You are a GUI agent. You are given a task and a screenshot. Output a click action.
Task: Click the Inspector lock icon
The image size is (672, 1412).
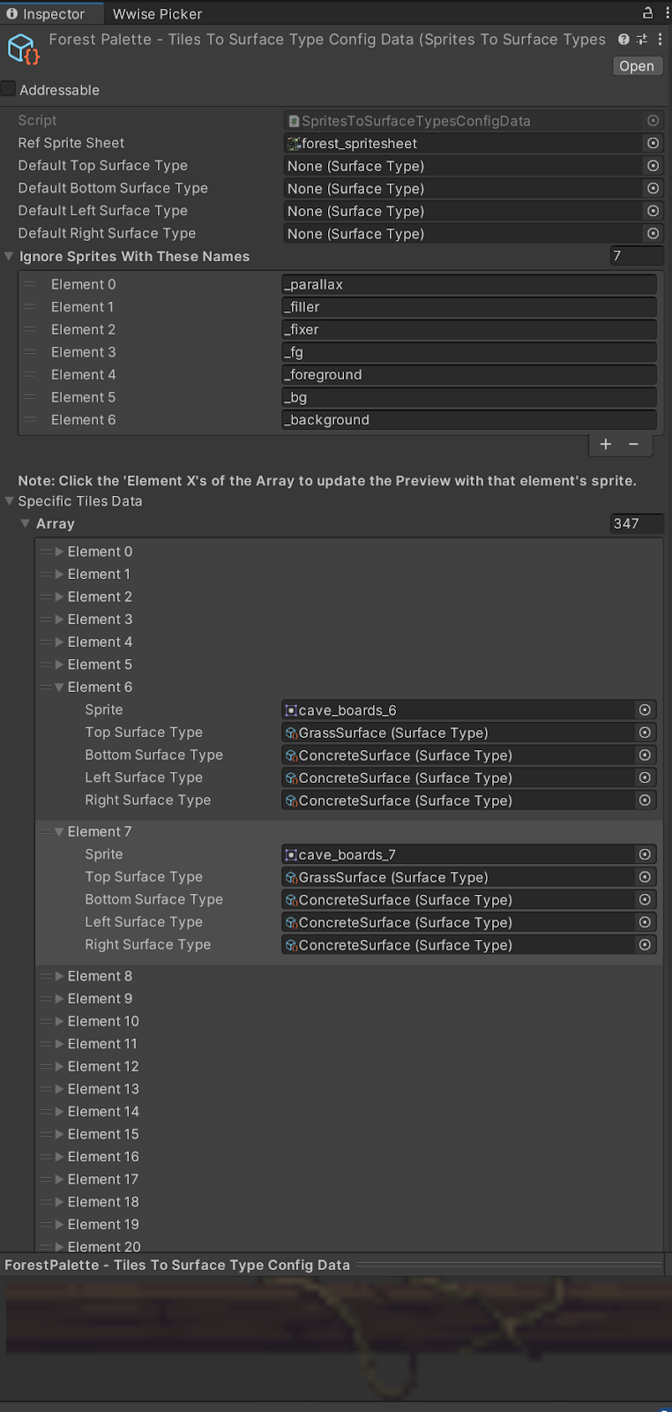point(647,12)
